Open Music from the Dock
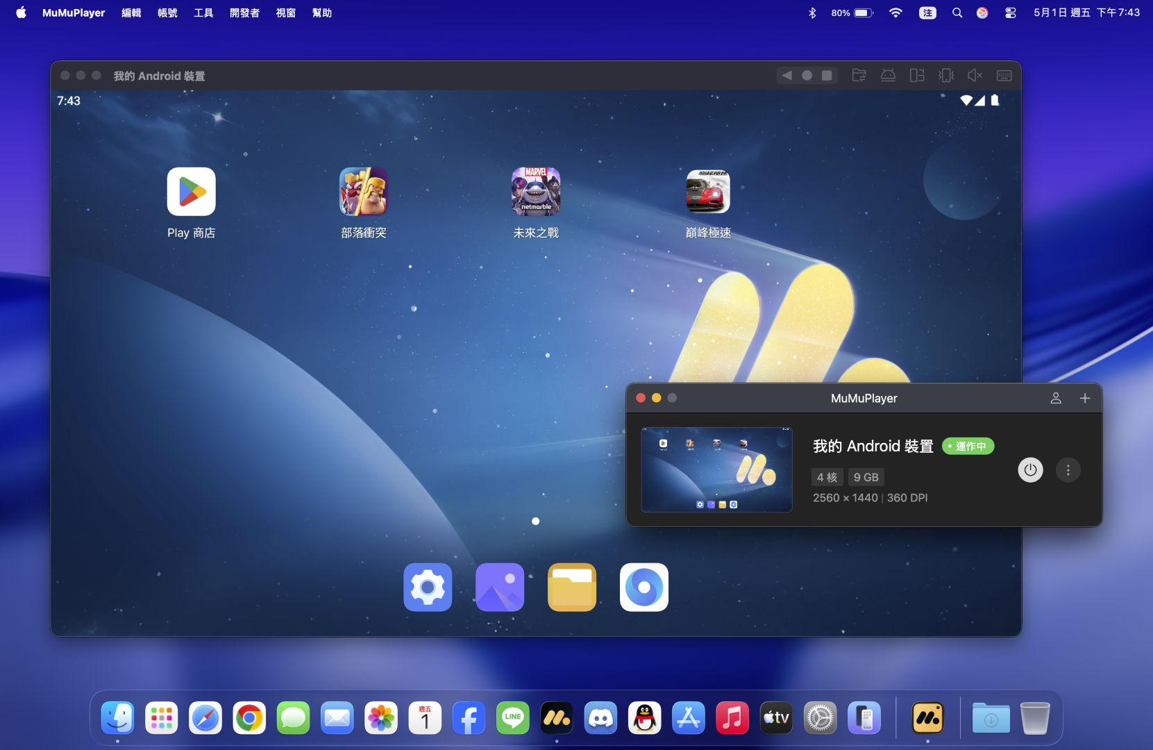 click(x=732, y=718)
